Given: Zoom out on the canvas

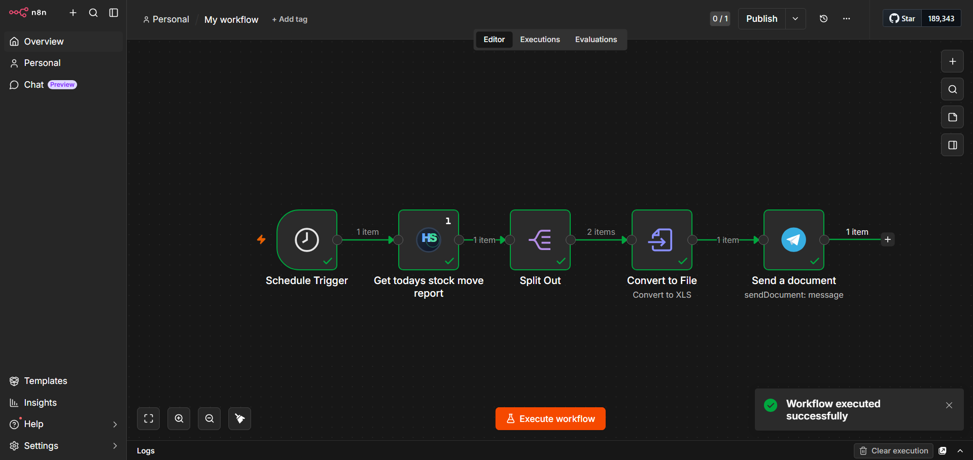Looking at the screenshot, I should point(210,418).
